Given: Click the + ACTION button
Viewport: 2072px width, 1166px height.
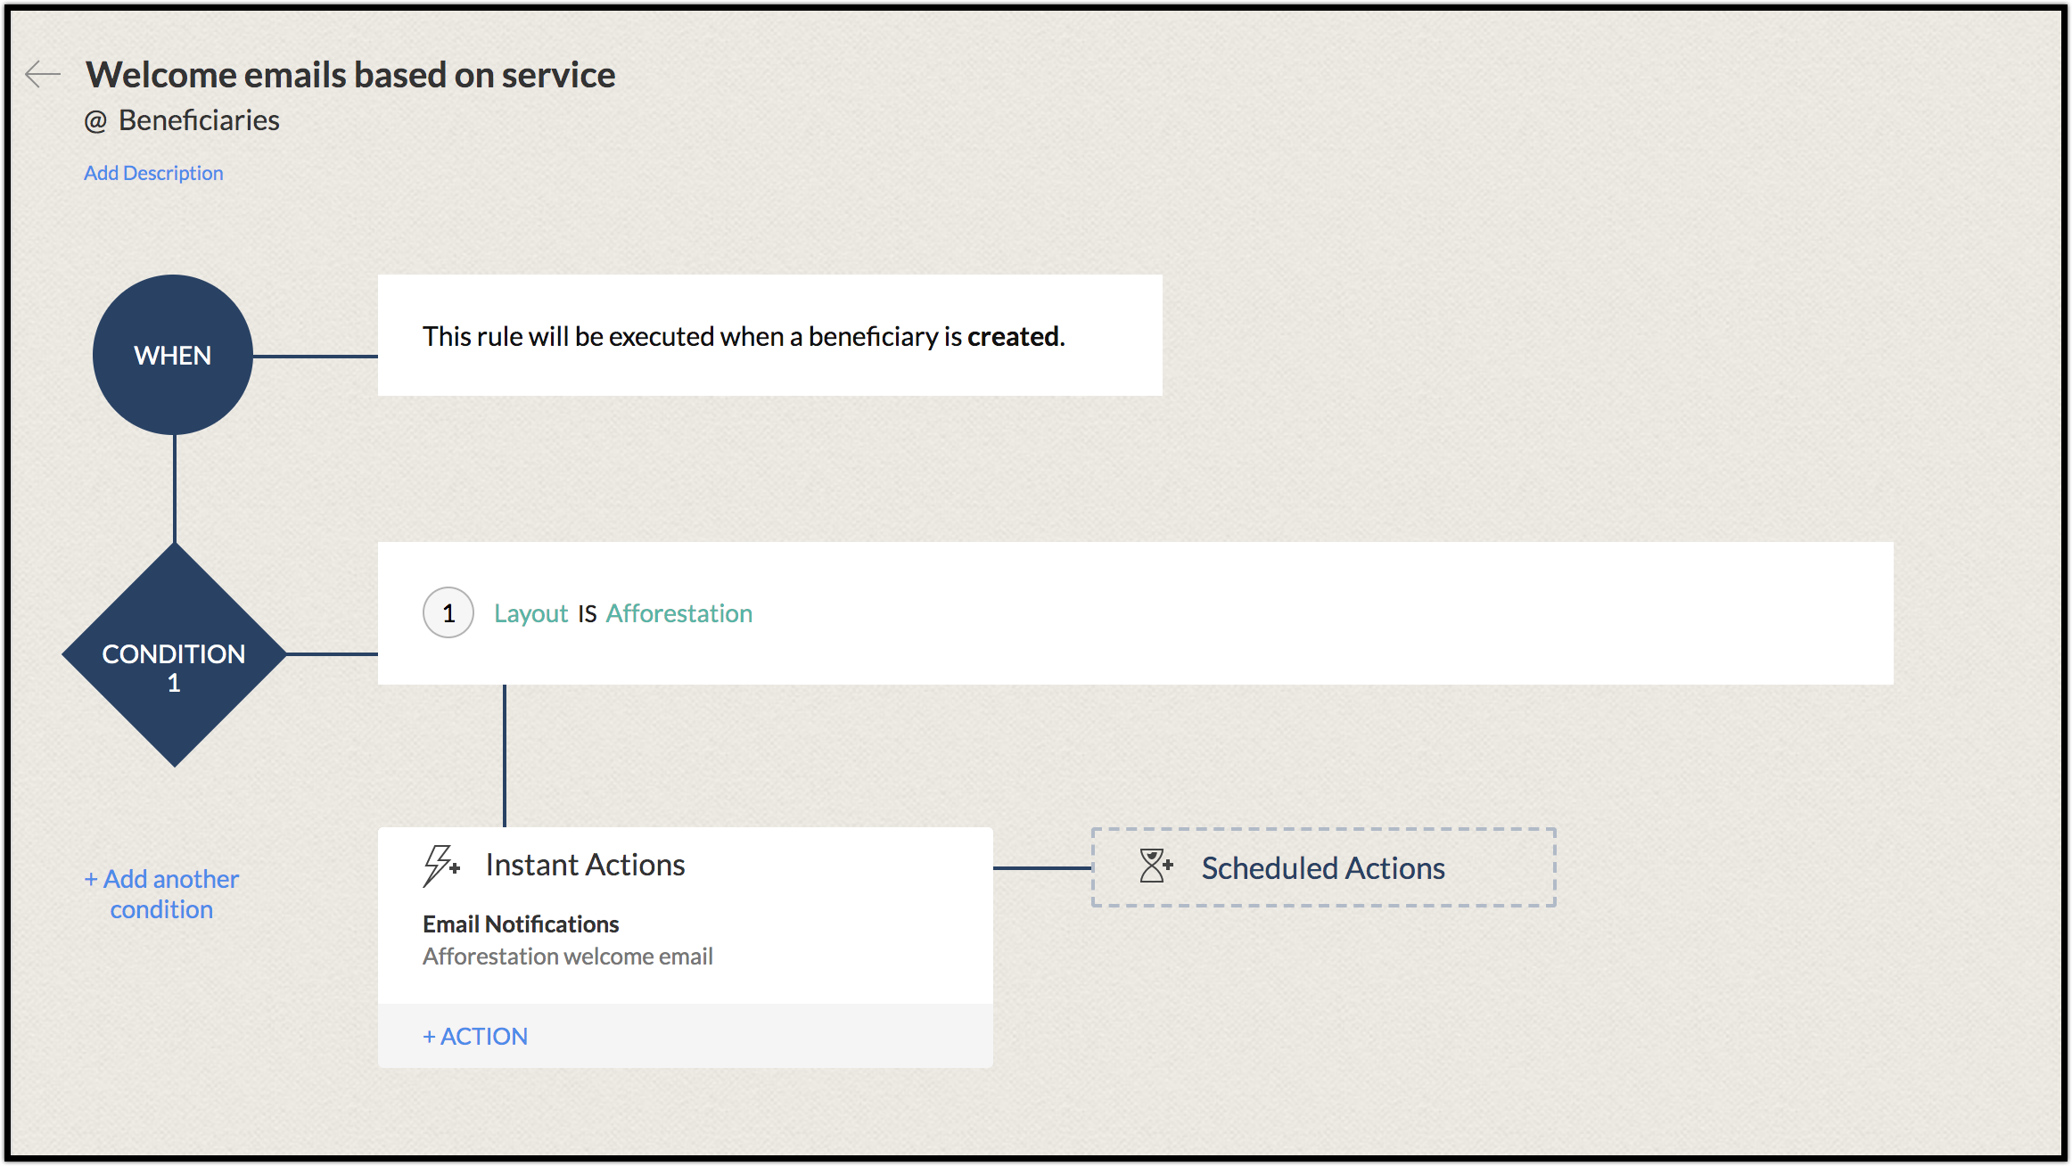Looking at the screenshot, I should [475, 1036].
